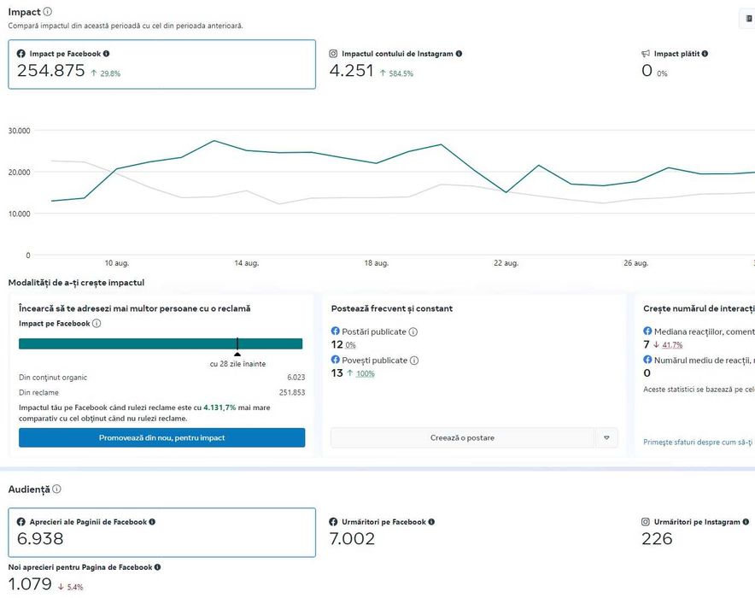Click info icon beside Noi aprecieri pentru Pagina
Viewport: 755px width, 598px height.
coord(157,567)
